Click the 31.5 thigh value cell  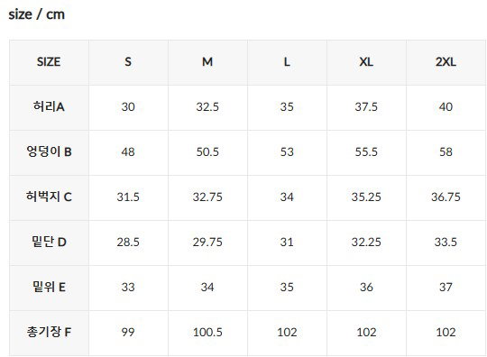128,197
